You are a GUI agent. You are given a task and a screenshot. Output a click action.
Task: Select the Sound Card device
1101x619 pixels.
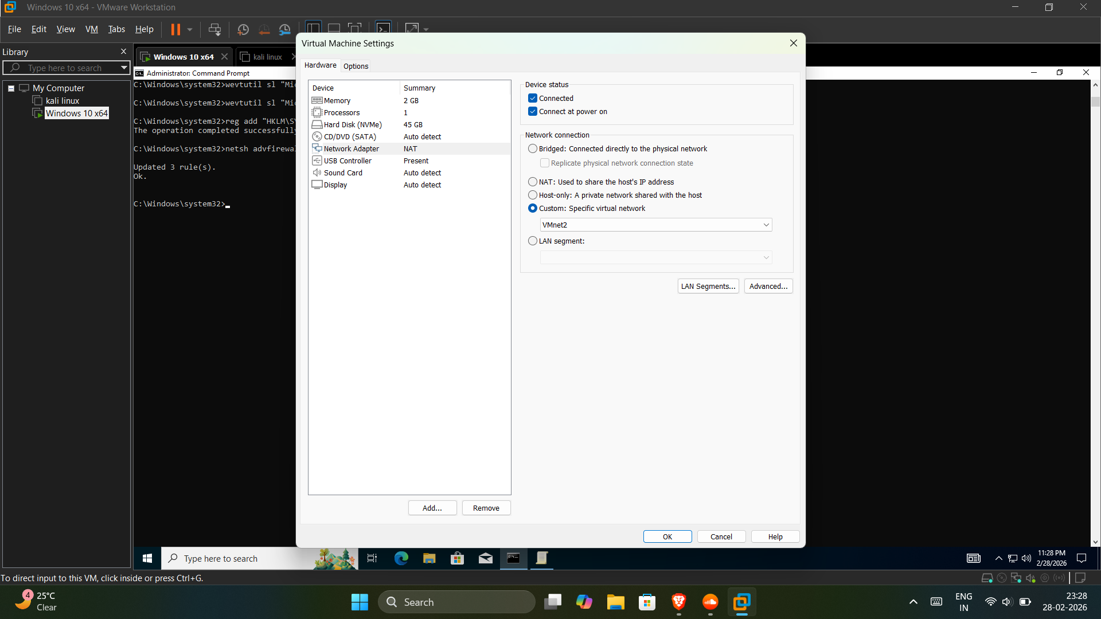pyautogui.click(x=409, y=173)
